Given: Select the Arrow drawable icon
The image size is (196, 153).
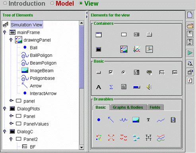Looking at the screenshot, I should coord(111,120).
